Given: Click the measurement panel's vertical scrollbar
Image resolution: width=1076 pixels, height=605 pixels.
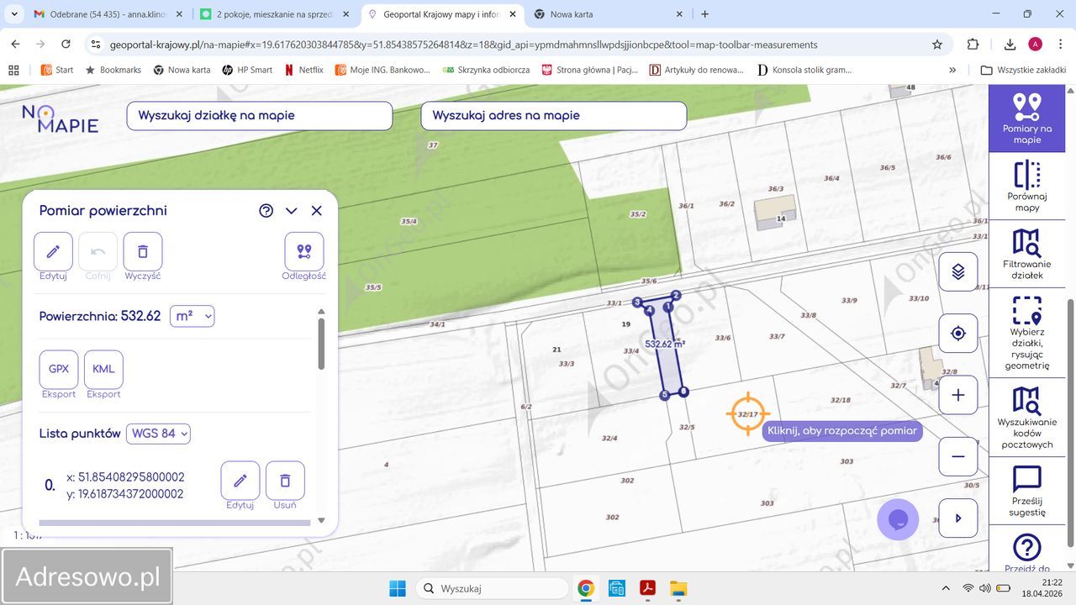Looking at the screenshot, I should click(321, 344).
